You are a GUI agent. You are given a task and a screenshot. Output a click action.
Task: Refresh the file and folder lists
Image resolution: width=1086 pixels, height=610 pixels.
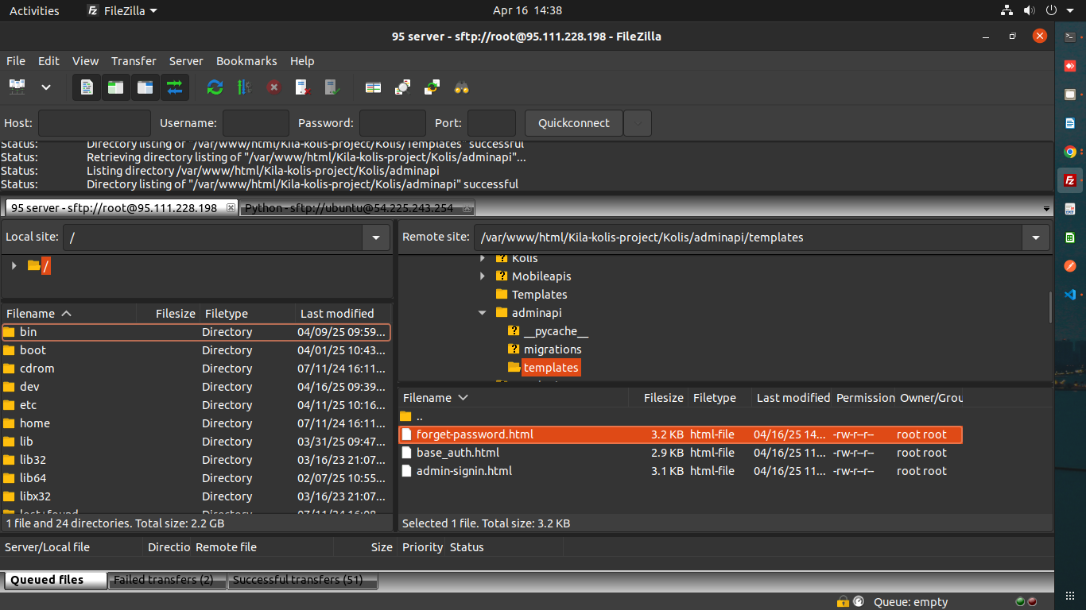[x=215, y=87]
